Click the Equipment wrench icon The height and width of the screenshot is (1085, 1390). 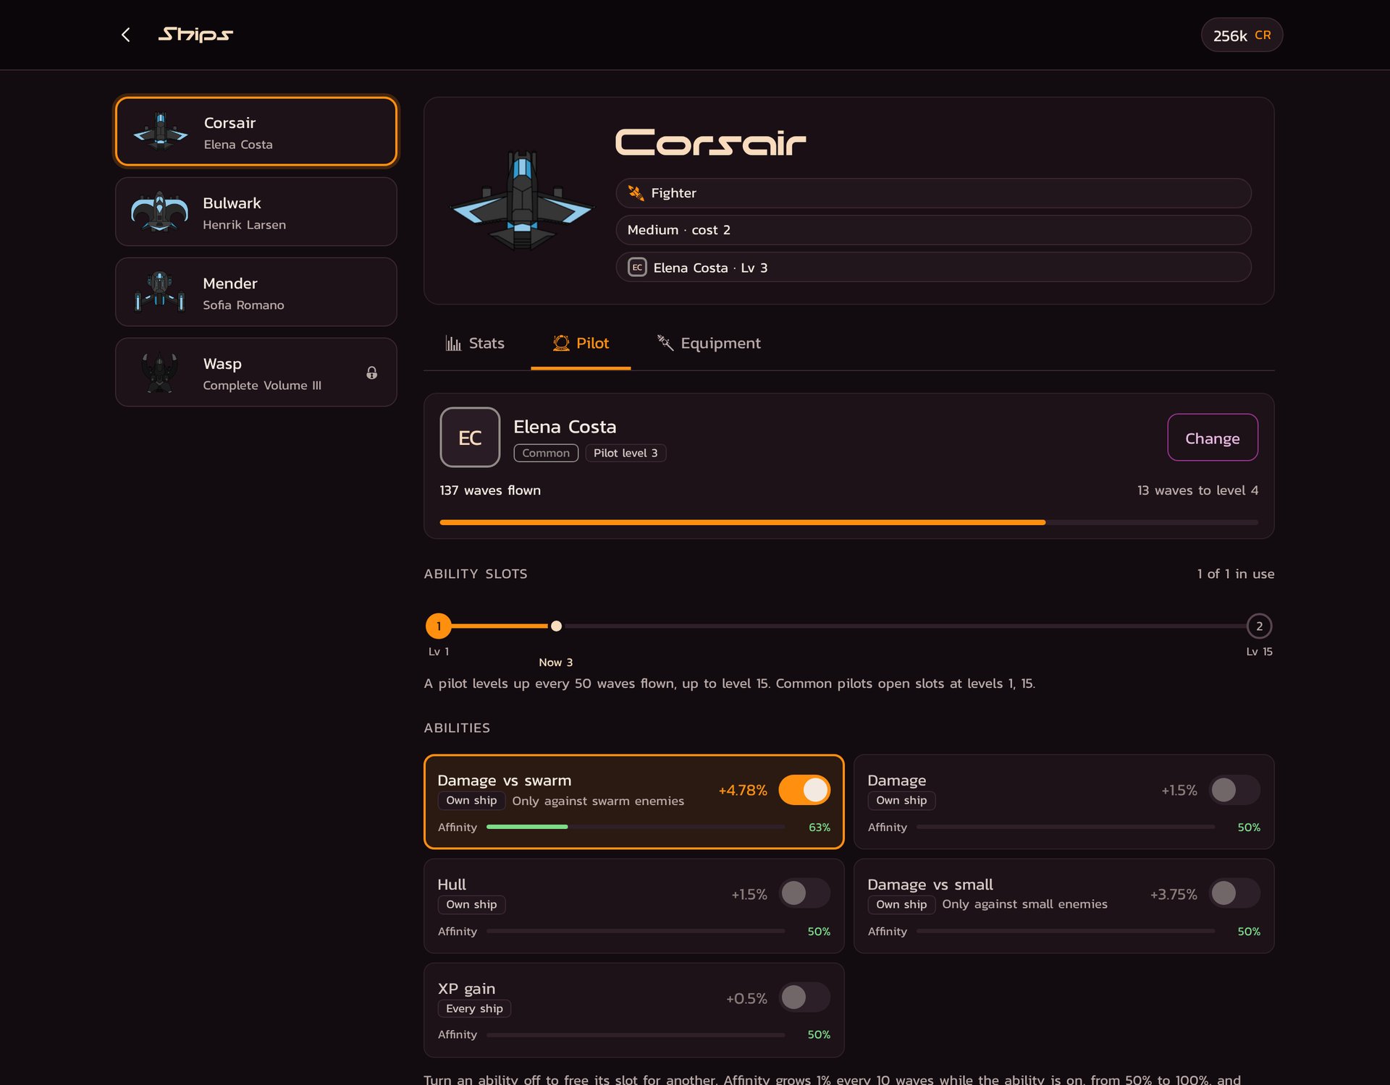click(665, 343)
